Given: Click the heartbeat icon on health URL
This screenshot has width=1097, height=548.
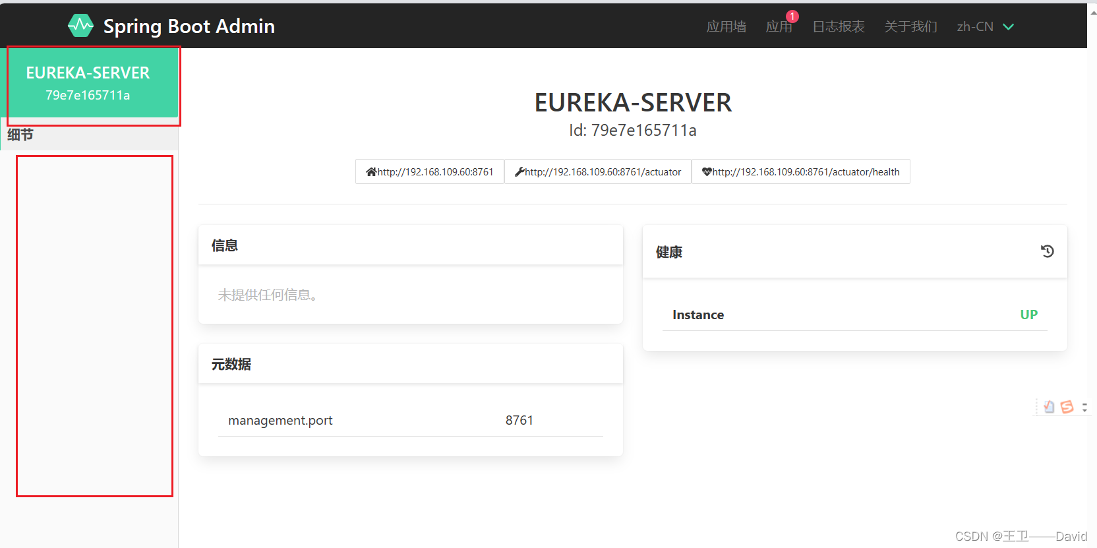Looking at the screenshot, I should tap(707, 171).
